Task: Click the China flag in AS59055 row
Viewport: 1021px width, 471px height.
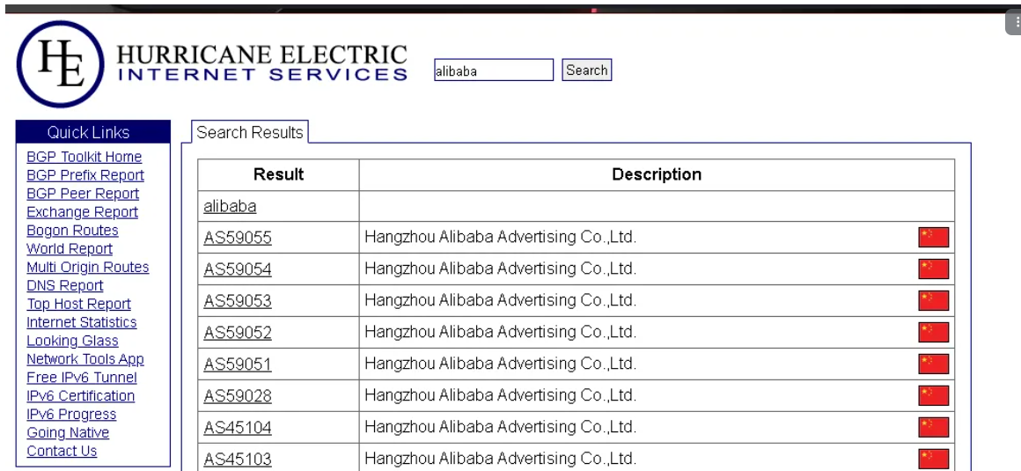Action: pos(933,237)
